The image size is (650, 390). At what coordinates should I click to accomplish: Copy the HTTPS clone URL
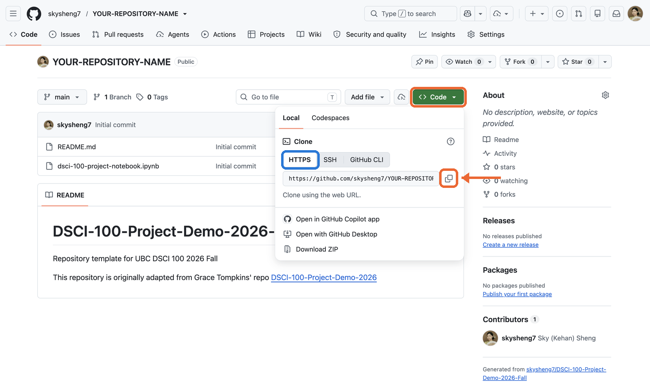click(x=448, y=179)
